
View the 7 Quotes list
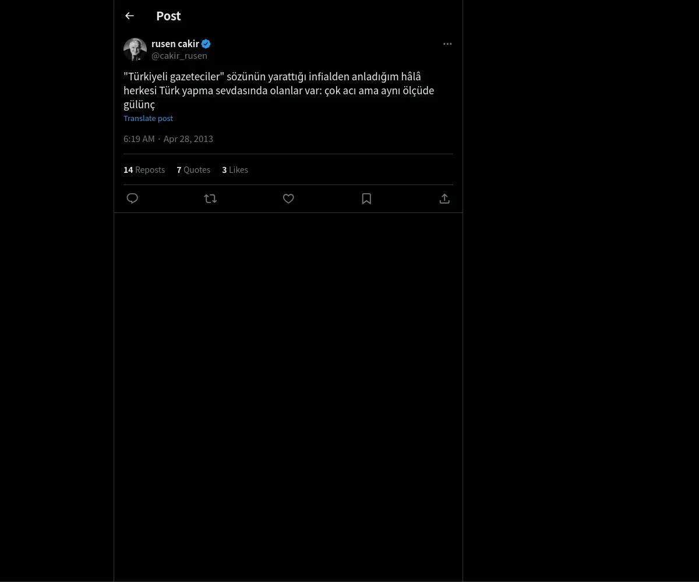(193, 170)
